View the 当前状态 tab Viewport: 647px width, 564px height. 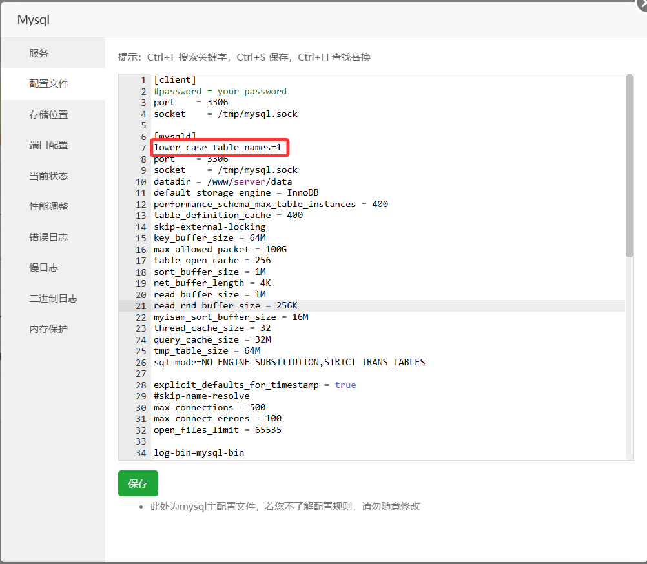[48, 176]
